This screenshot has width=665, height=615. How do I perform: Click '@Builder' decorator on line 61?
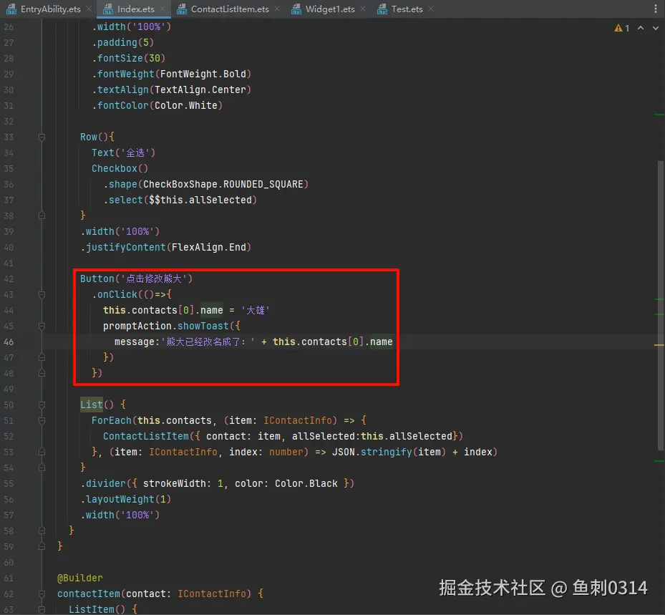click(x=79, y=578)
